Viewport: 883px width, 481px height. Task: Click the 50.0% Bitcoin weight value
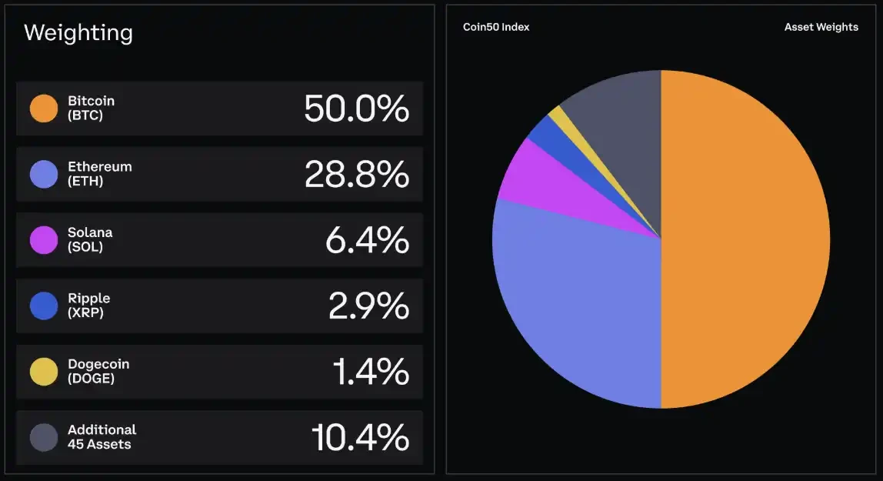356,109
